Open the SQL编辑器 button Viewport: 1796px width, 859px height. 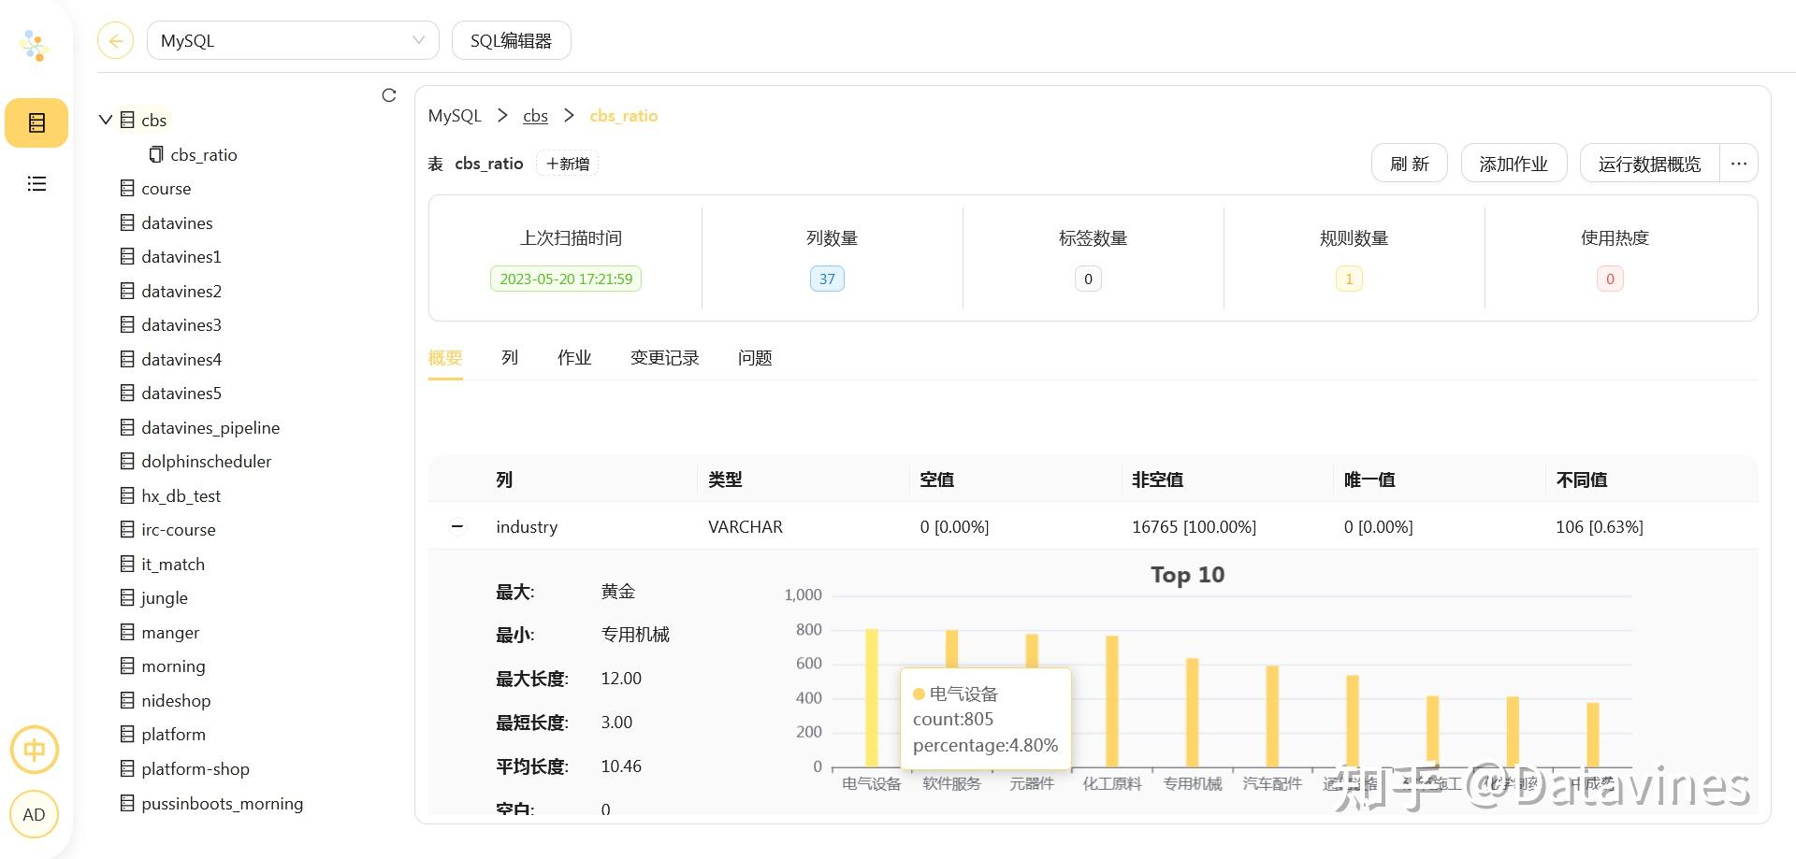pyautogui.click(x=511, y=41)
